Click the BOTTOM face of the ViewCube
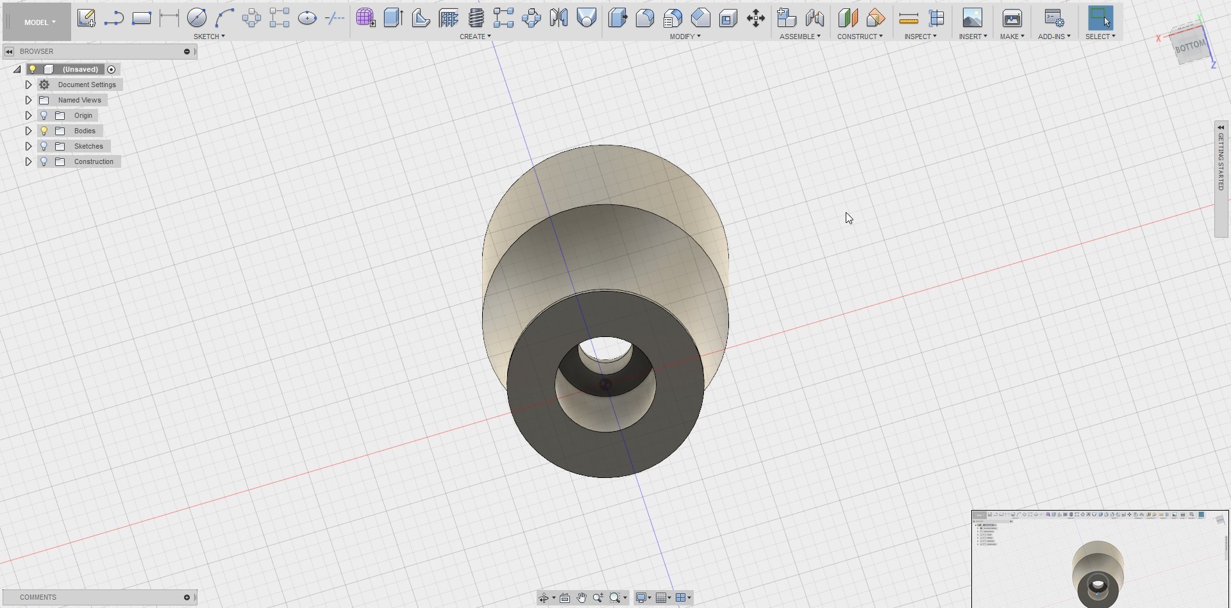Viewport: 1231px width, 608px height. point(1189,46)
